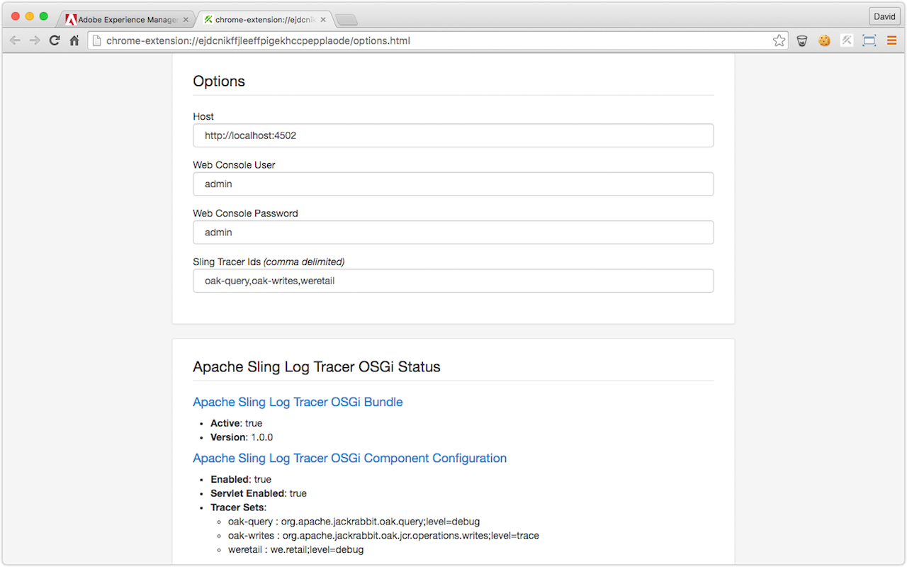Open OSGi Component Configuration link
The image size is (907, 567).
[349, 458]
